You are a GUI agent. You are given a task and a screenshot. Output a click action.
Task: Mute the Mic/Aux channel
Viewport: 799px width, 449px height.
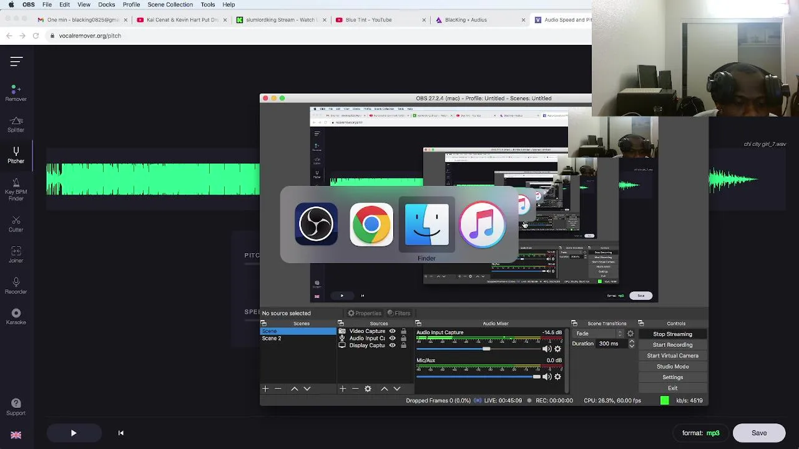547,377
